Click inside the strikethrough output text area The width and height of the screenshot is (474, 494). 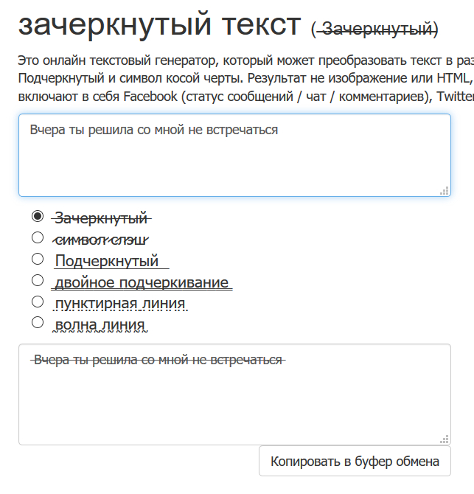pos(234,394)
